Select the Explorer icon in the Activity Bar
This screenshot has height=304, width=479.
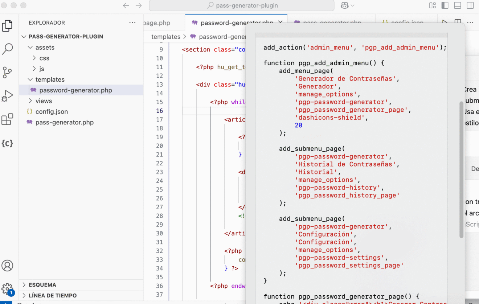click(x=8, y=25)
